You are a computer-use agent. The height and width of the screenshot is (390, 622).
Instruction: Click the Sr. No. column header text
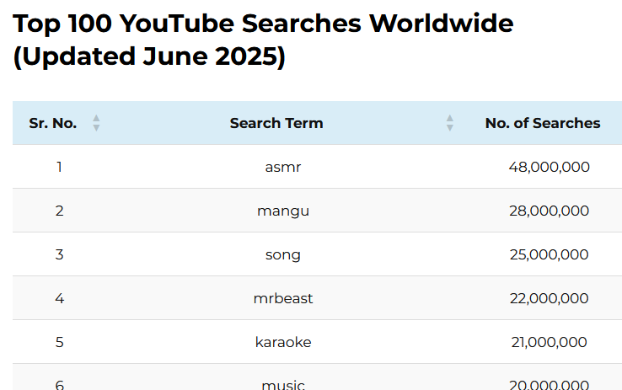(x=53, y=123)
